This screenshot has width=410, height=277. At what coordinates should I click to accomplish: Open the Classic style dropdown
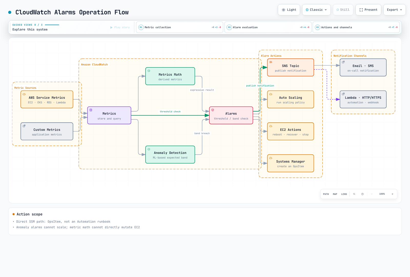pos(316,10)
